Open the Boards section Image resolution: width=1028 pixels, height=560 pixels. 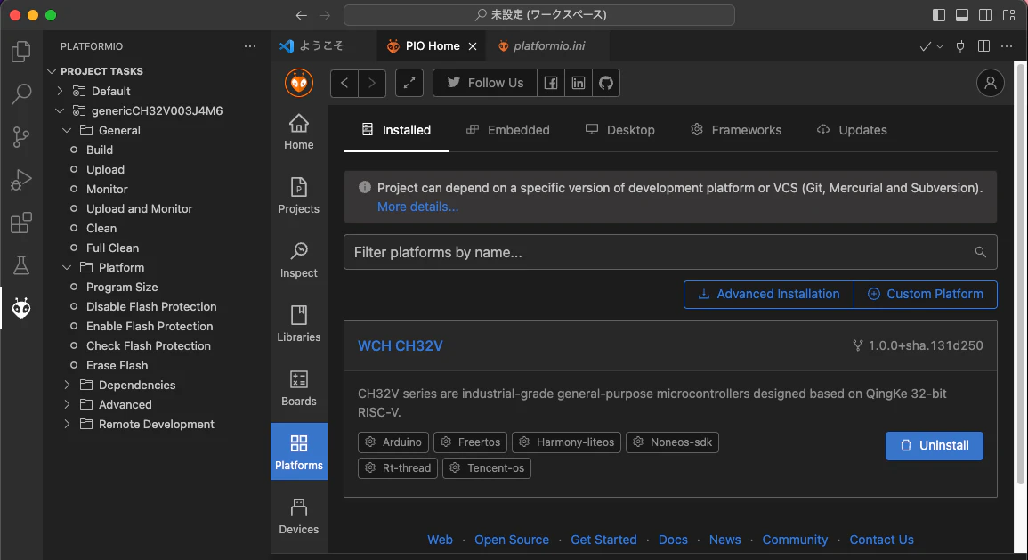pyautogui.click(x=299, y=388)
